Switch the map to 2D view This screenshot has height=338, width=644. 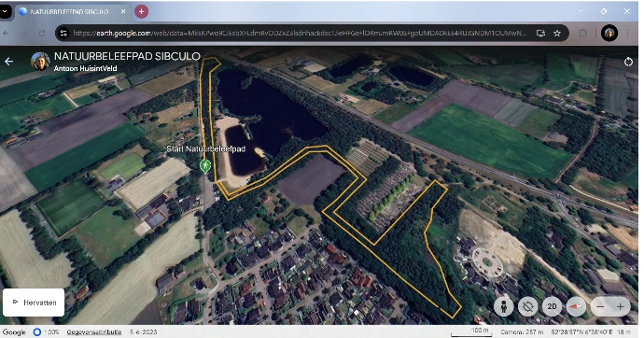[552, 306]
